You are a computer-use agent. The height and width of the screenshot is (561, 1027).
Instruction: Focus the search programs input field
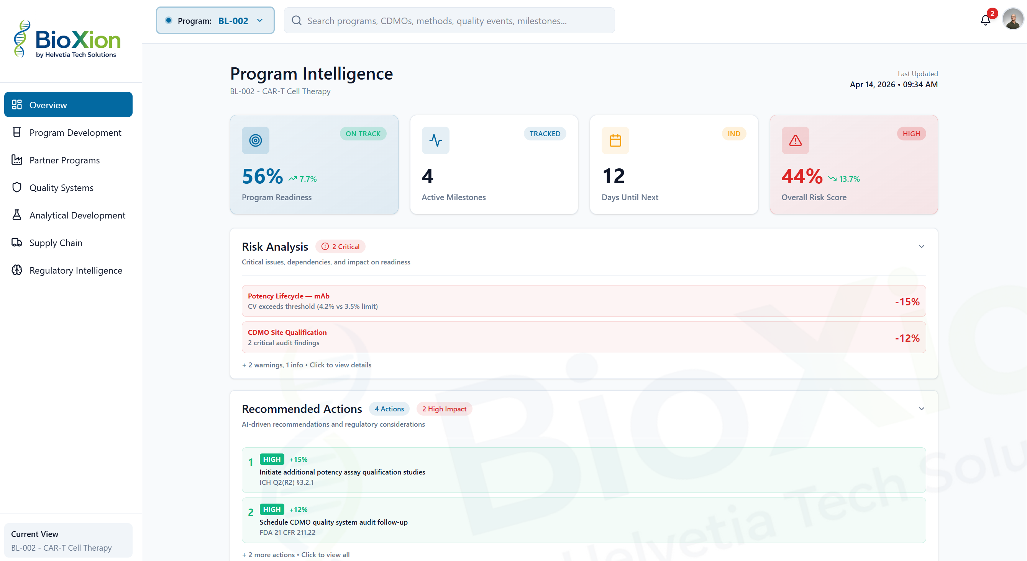point(449,20)
